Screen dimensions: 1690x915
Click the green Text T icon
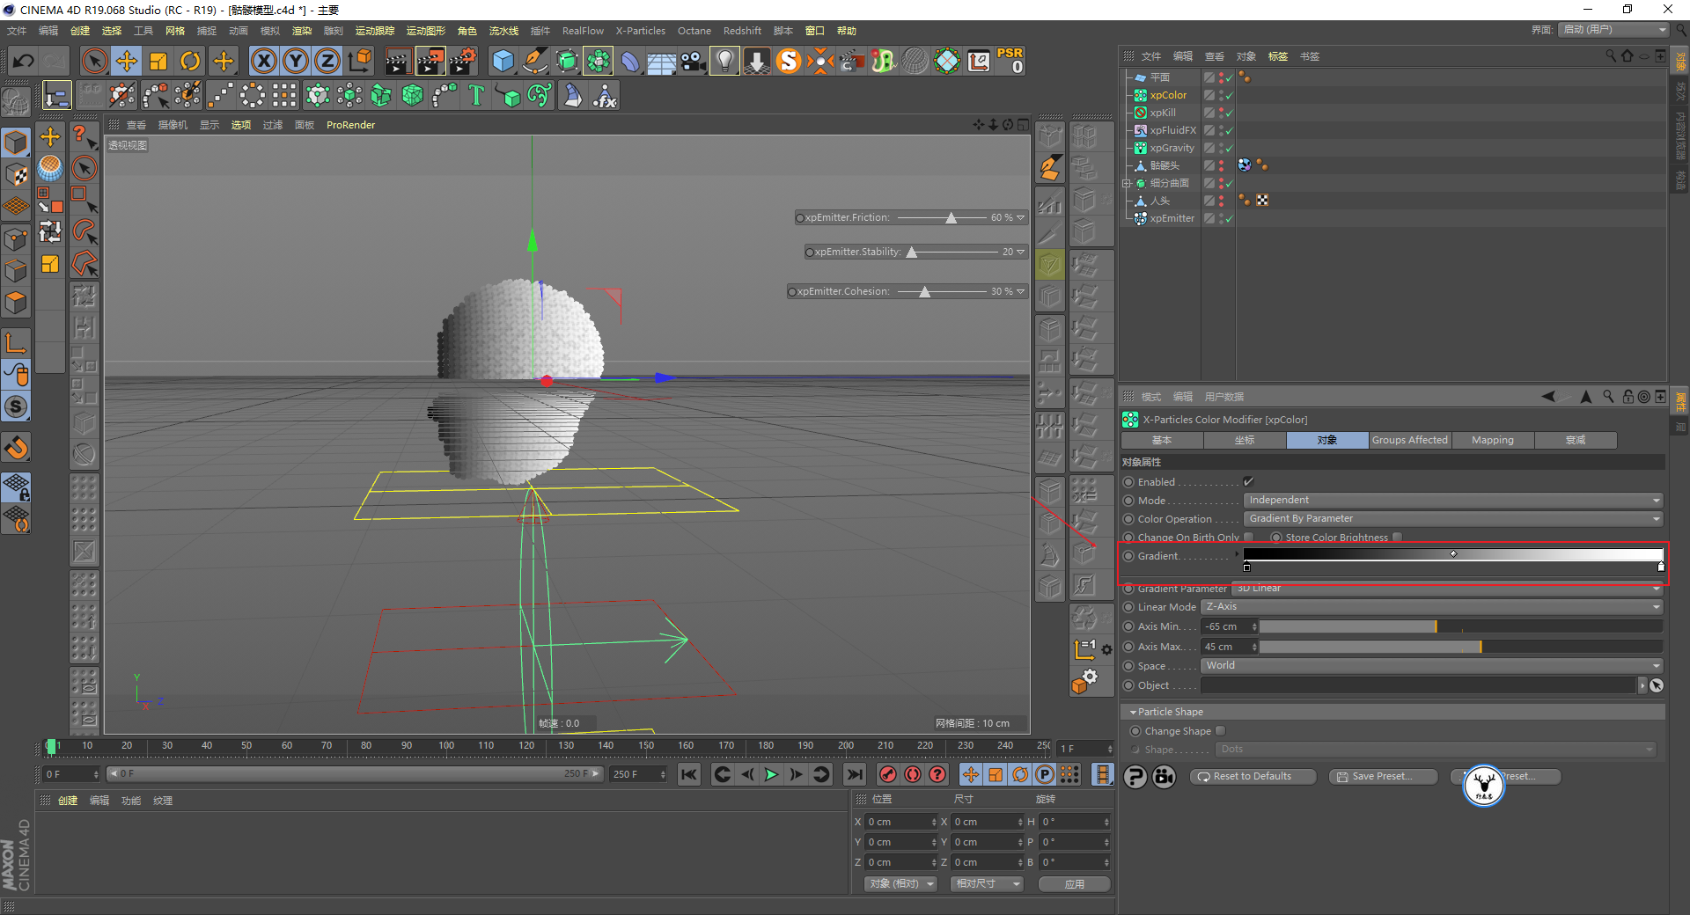tap(476, 95)
